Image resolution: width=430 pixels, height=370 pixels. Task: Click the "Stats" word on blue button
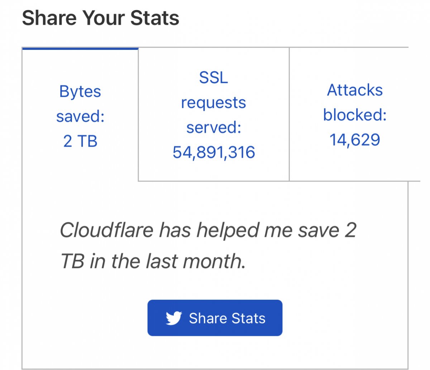tap(248, 318)
